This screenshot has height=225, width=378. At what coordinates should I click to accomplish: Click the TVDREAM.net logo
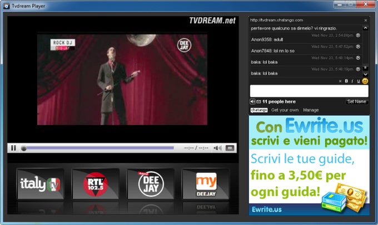[x=212, y=21]
